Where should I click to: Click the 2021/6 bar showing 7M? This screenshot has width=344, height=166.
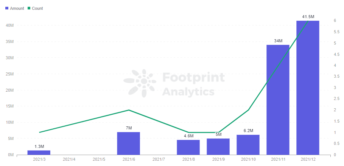tap(129, 143)
